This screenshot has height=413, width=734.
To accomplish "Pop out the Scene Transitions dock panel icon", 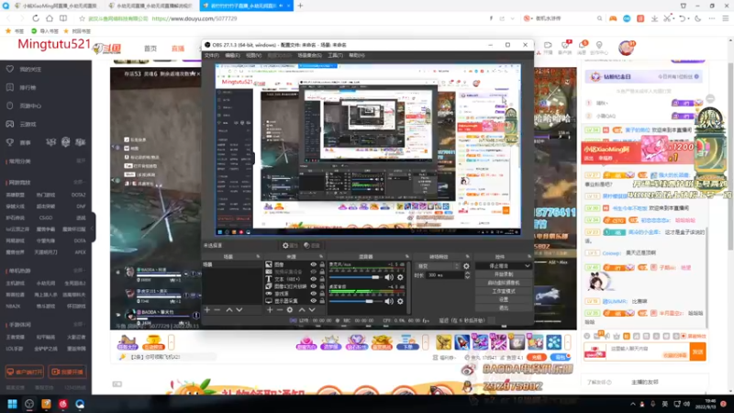I will (467, 257).
